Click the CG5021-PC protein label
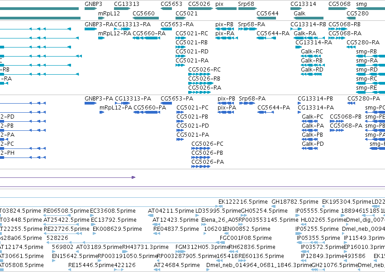 pyautogui.click(x=193, y=108)
